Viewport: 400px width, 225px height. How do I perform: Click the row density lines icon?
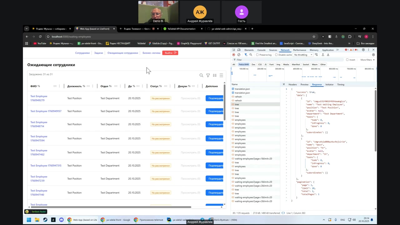point(221,75)
